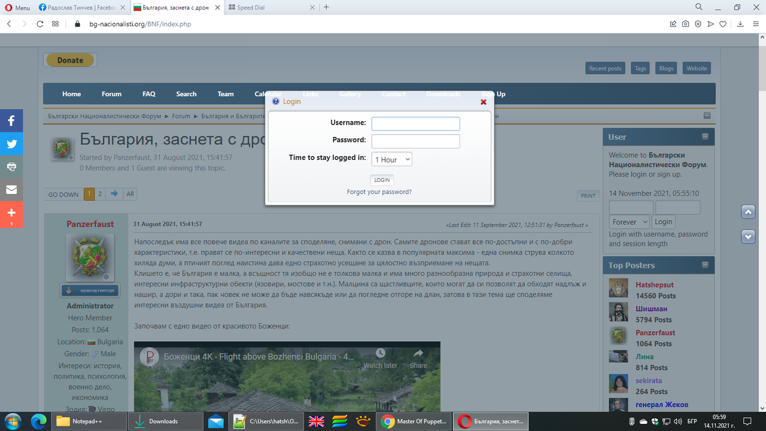Take a snapshot with the camera icon
The width and height of the screenshot is (766, 431).
coord(685,24)
